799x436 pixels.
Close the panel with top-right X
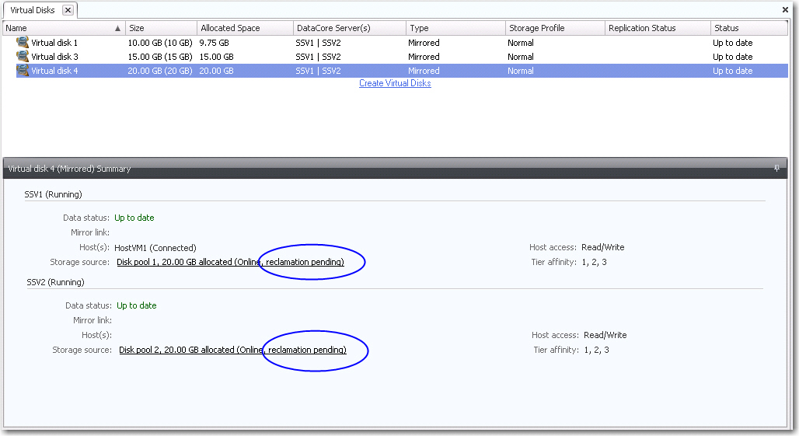(785, 10)
